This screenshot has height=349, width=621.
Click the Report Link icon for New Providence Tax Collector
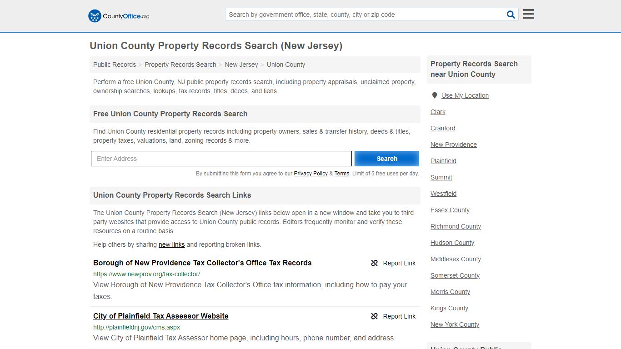375,263
